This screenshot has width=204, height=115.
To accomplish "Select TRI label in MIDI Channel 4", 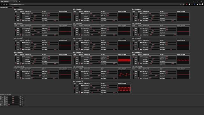I will point(77,33).
